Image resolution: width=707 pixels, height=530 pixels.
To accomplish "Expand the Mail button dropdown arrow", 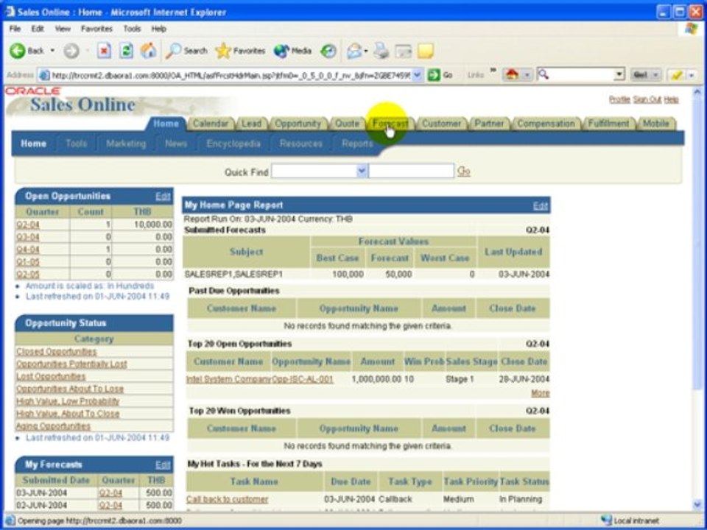I will tap(366, 51).
